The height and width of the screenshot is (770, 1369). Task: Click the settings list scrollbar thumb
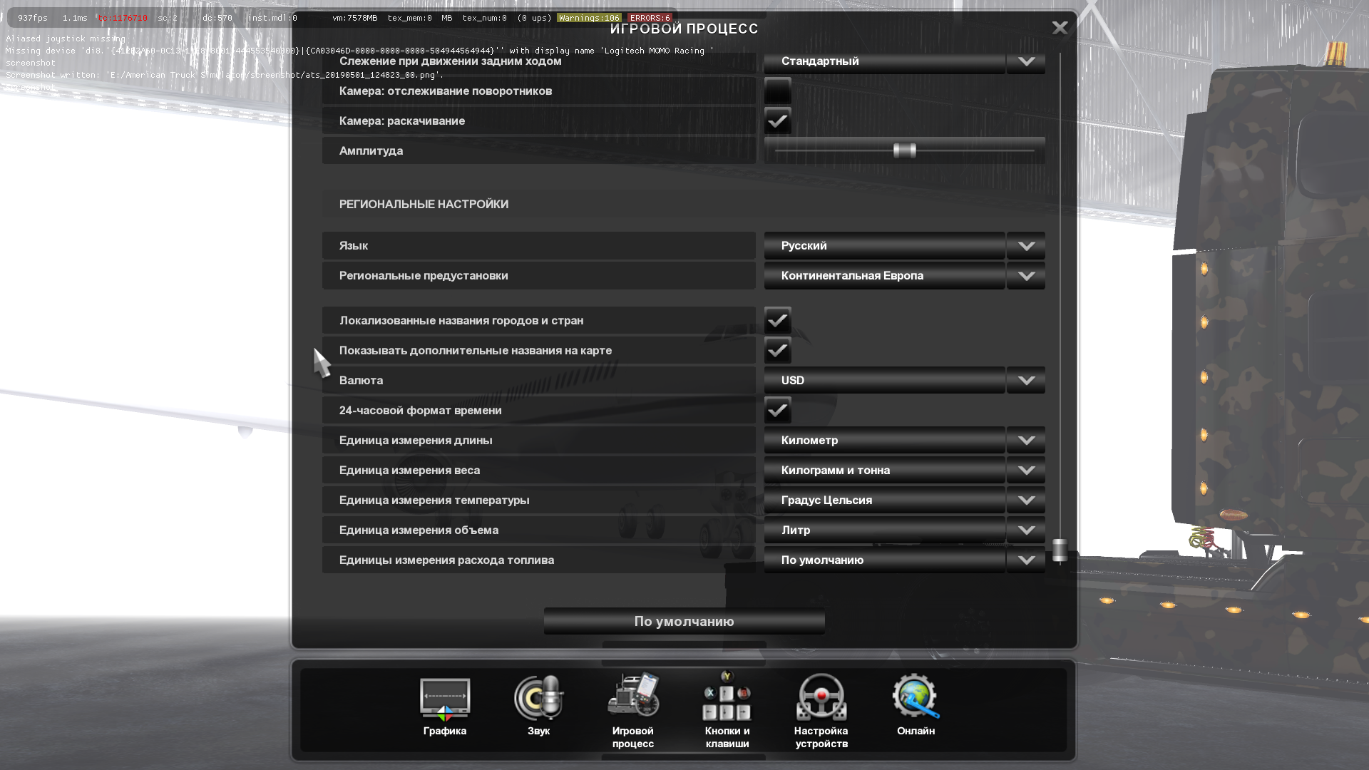(1060, 550)
